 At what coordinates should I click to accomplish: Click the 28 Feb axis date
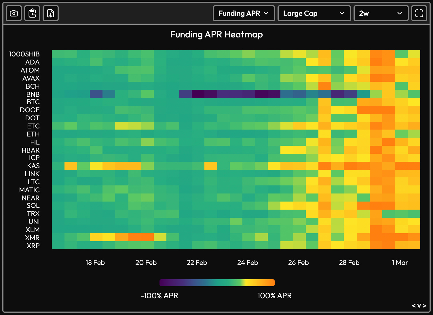coord(349,263)
